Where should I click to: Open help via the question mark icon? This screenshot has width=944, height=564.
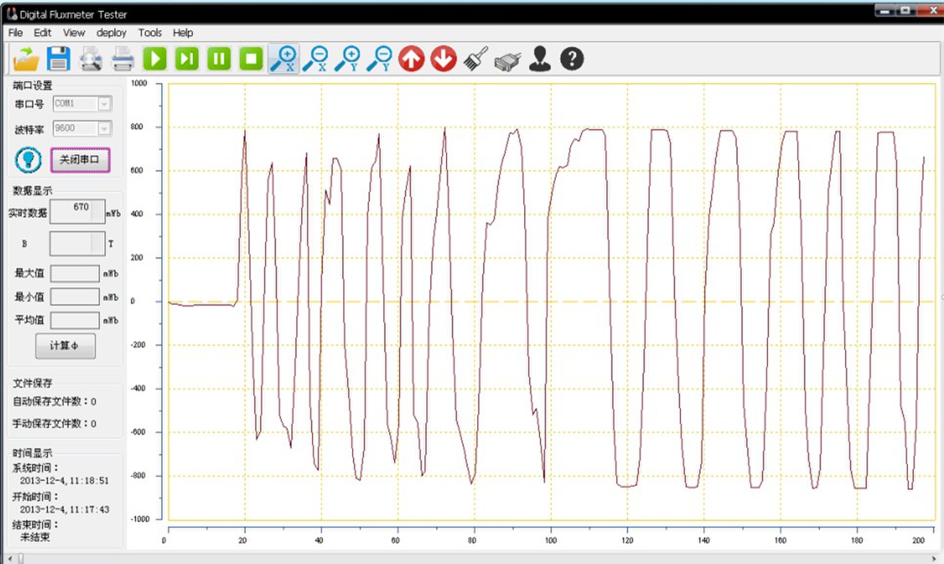click(572, 59)
